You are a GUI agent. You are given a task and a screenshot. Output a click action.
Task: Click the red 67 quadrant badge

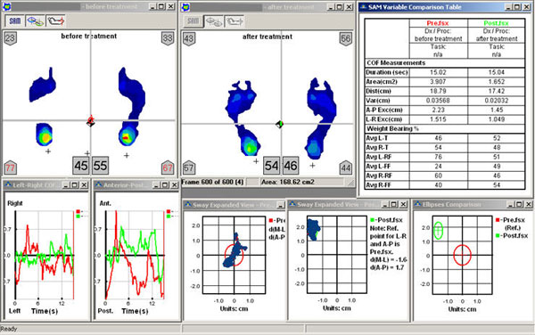pyautogui.click(x=168, y=167)
